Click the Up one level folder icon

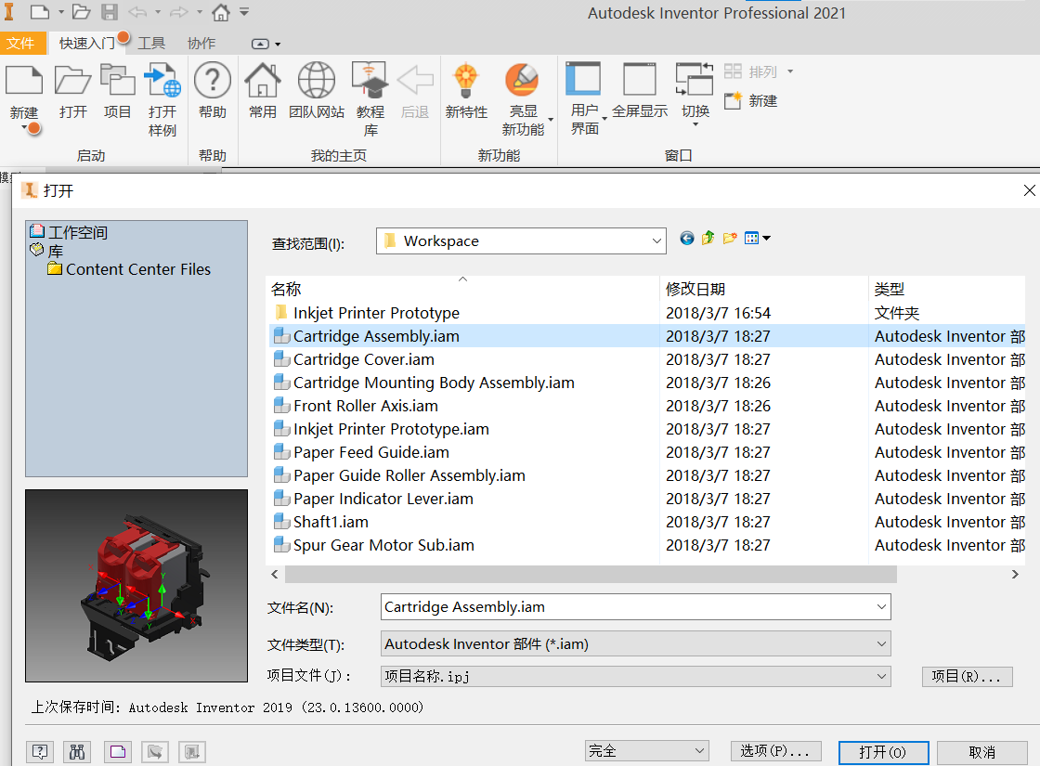tap(708, 238)
